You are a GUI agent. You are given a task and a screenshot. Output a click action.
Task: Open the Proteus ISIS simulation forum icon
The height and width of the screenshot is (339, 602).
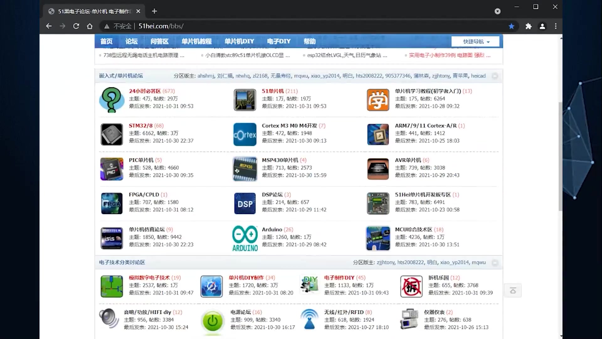point(112,238)
